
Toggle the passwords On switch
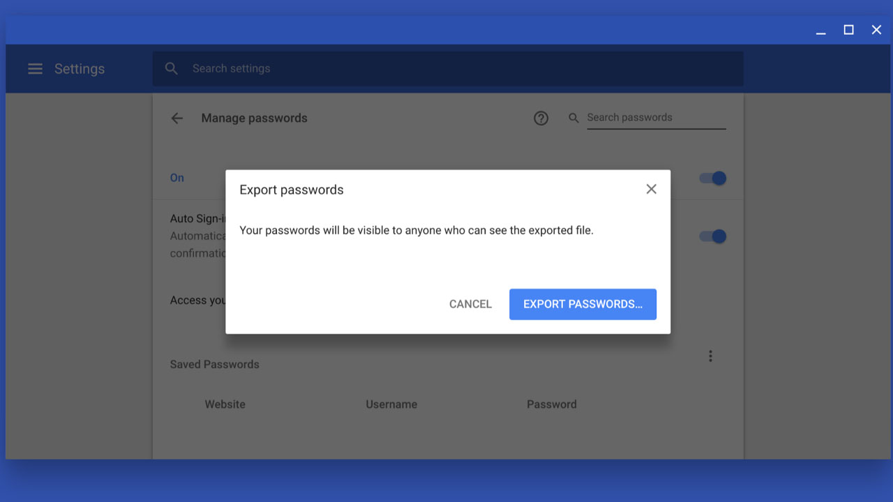(713, 178)
